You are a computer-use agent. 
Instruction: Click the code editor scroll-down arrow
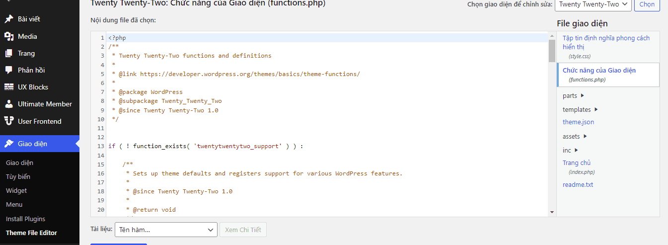click(x=552, y=212)
